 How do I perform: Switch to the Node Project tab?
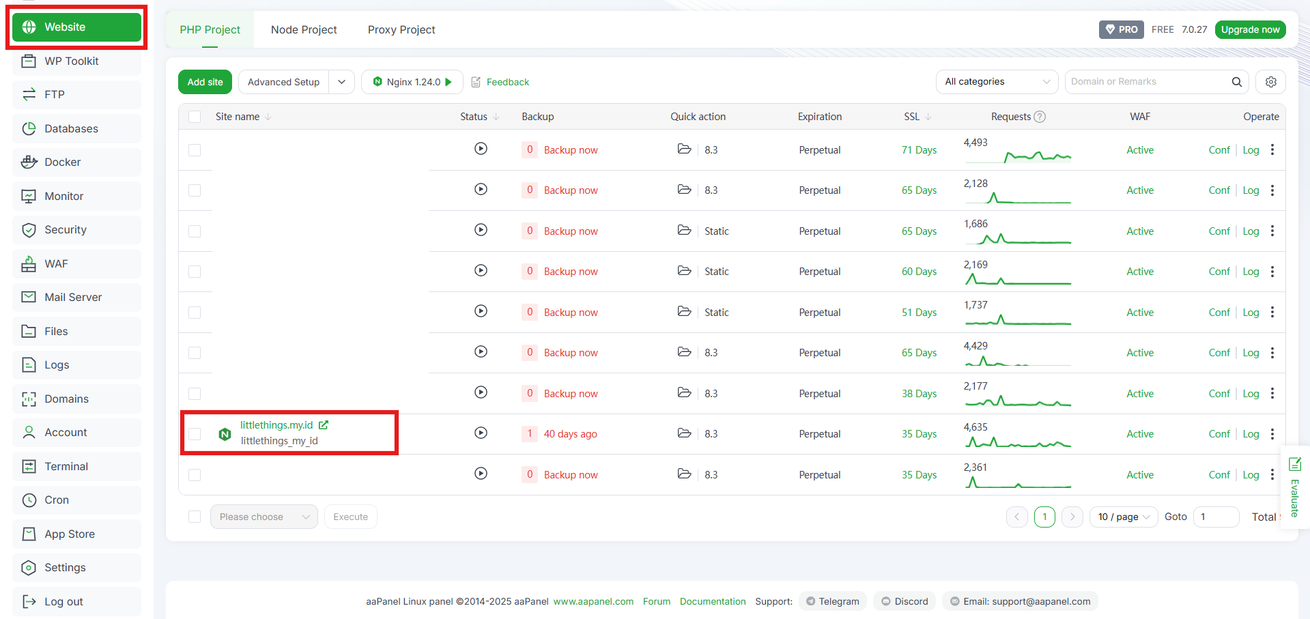tap(304, 29)
